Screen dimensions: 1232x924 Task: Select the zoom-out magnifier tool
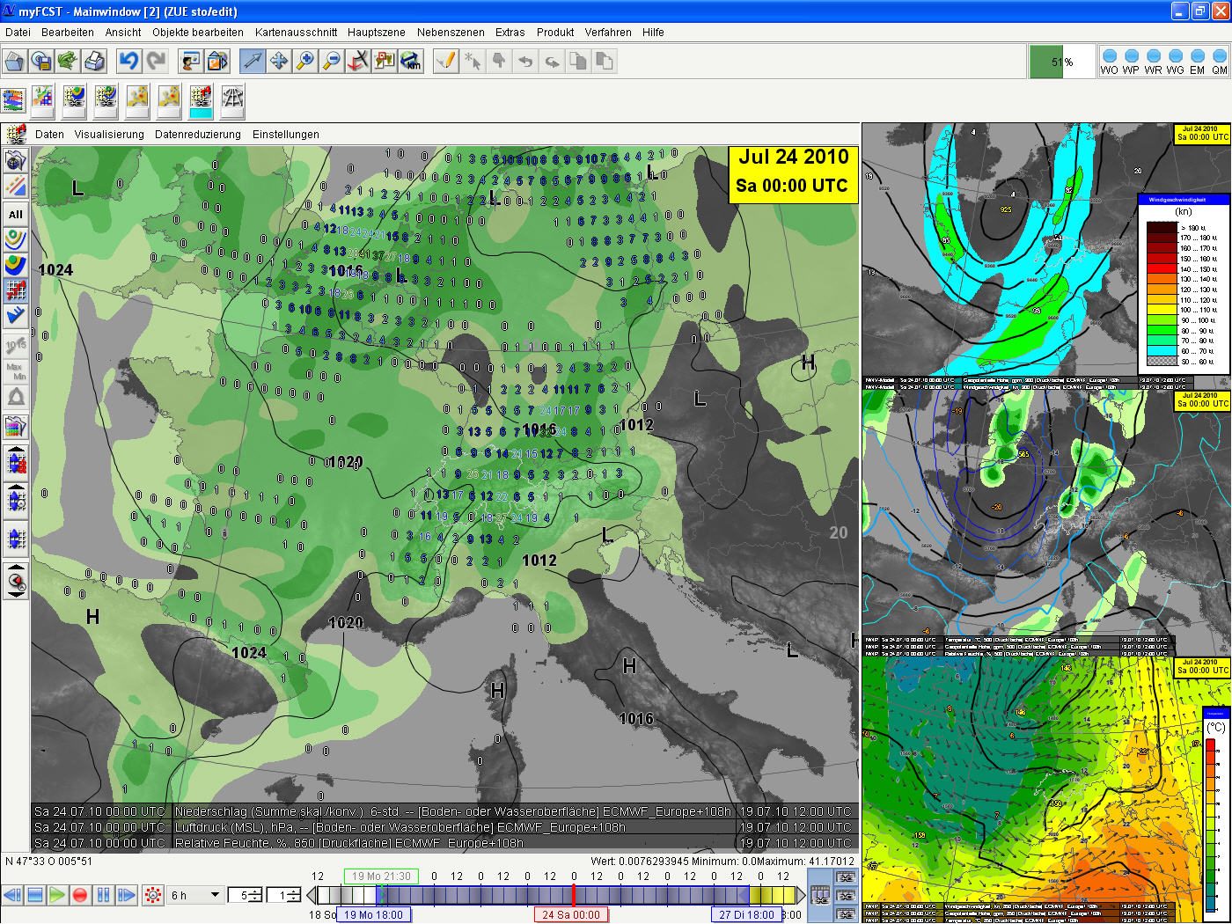(x=332, y=61)
